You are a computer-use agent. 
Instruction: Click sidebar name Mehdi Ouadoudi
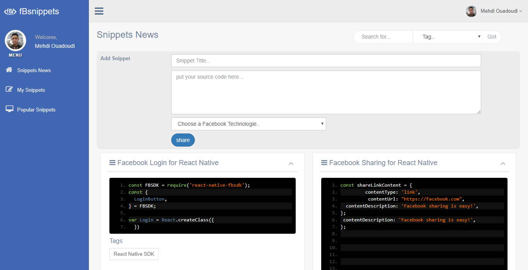click(x=55, y=46)
